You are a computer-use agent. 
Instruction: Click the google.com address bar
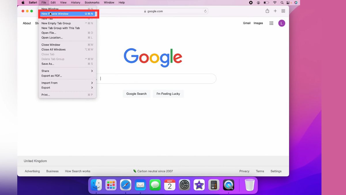(153, 11)
